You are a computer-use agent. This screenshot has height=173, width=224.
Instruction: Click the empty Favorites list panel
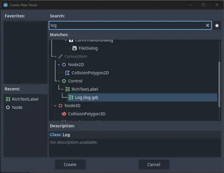(x=25, y=52)
